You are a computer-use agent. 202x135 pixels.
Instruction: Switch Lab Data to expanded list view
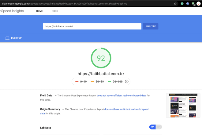point(159,127)
